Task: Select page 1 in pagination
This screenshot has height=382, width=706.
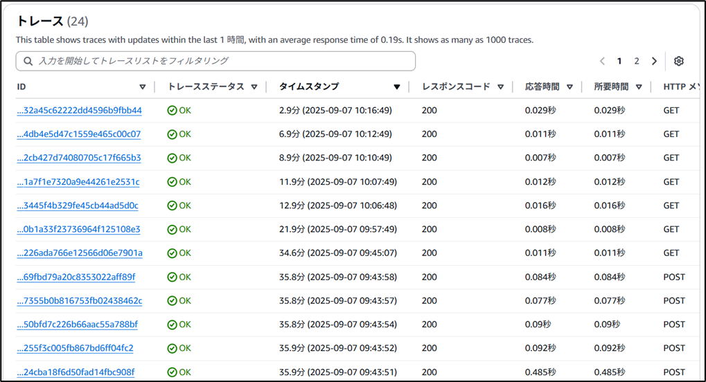Action: coord(619,61)
